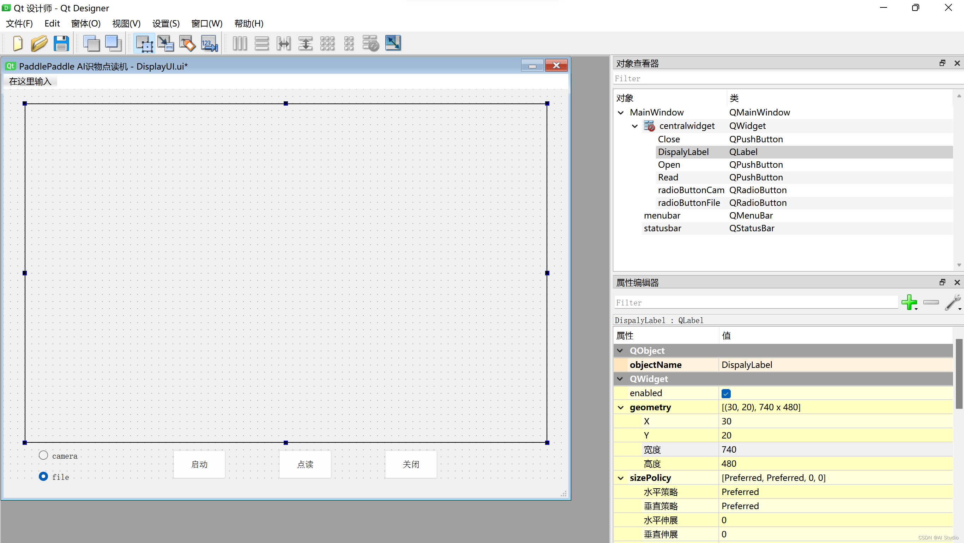The height and width of the screenshot is (543, 964).
Task: Apply the Lay Out Vertically tool
Action: (x=261, y=43)
